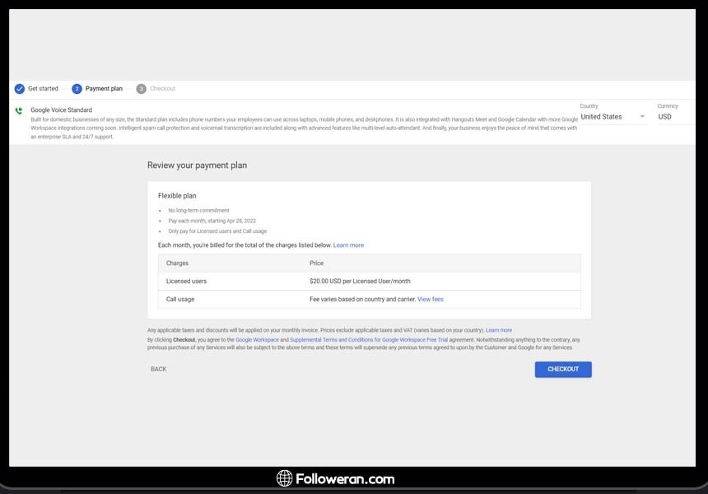Click the Followeran.com watermark text
The image size is (708, 494).
346,478
